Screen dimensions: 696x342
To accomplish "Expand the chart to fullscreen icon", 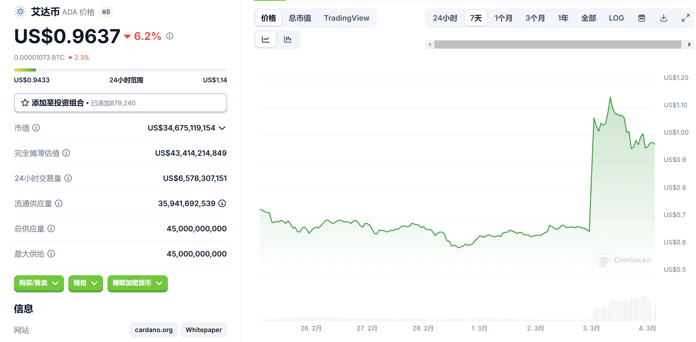I will [x=685, y=18].
